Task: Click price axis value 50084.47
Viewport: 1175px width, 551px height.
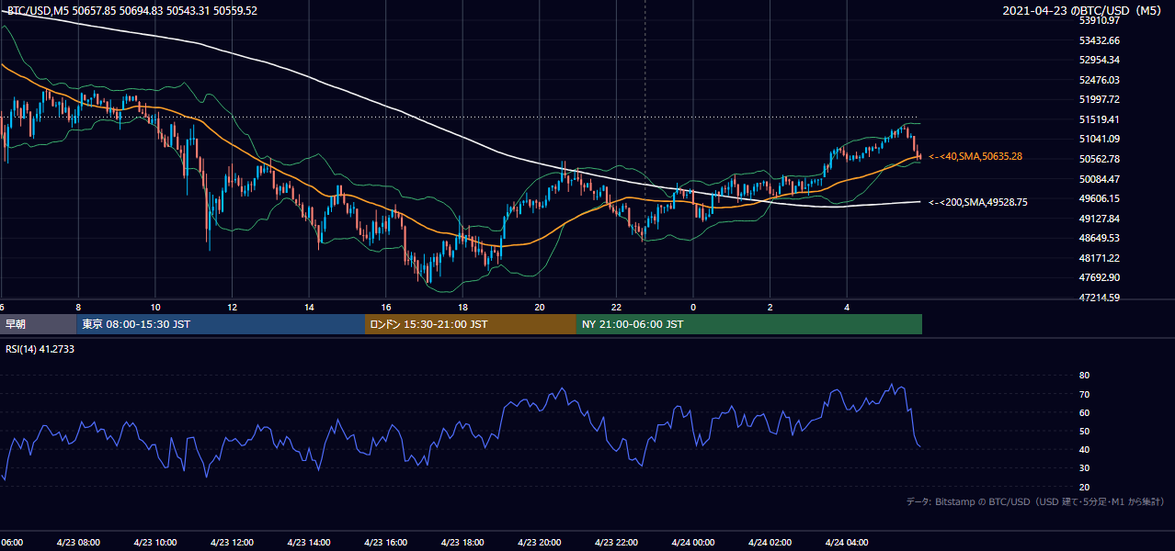Action: coord(1099,178)
